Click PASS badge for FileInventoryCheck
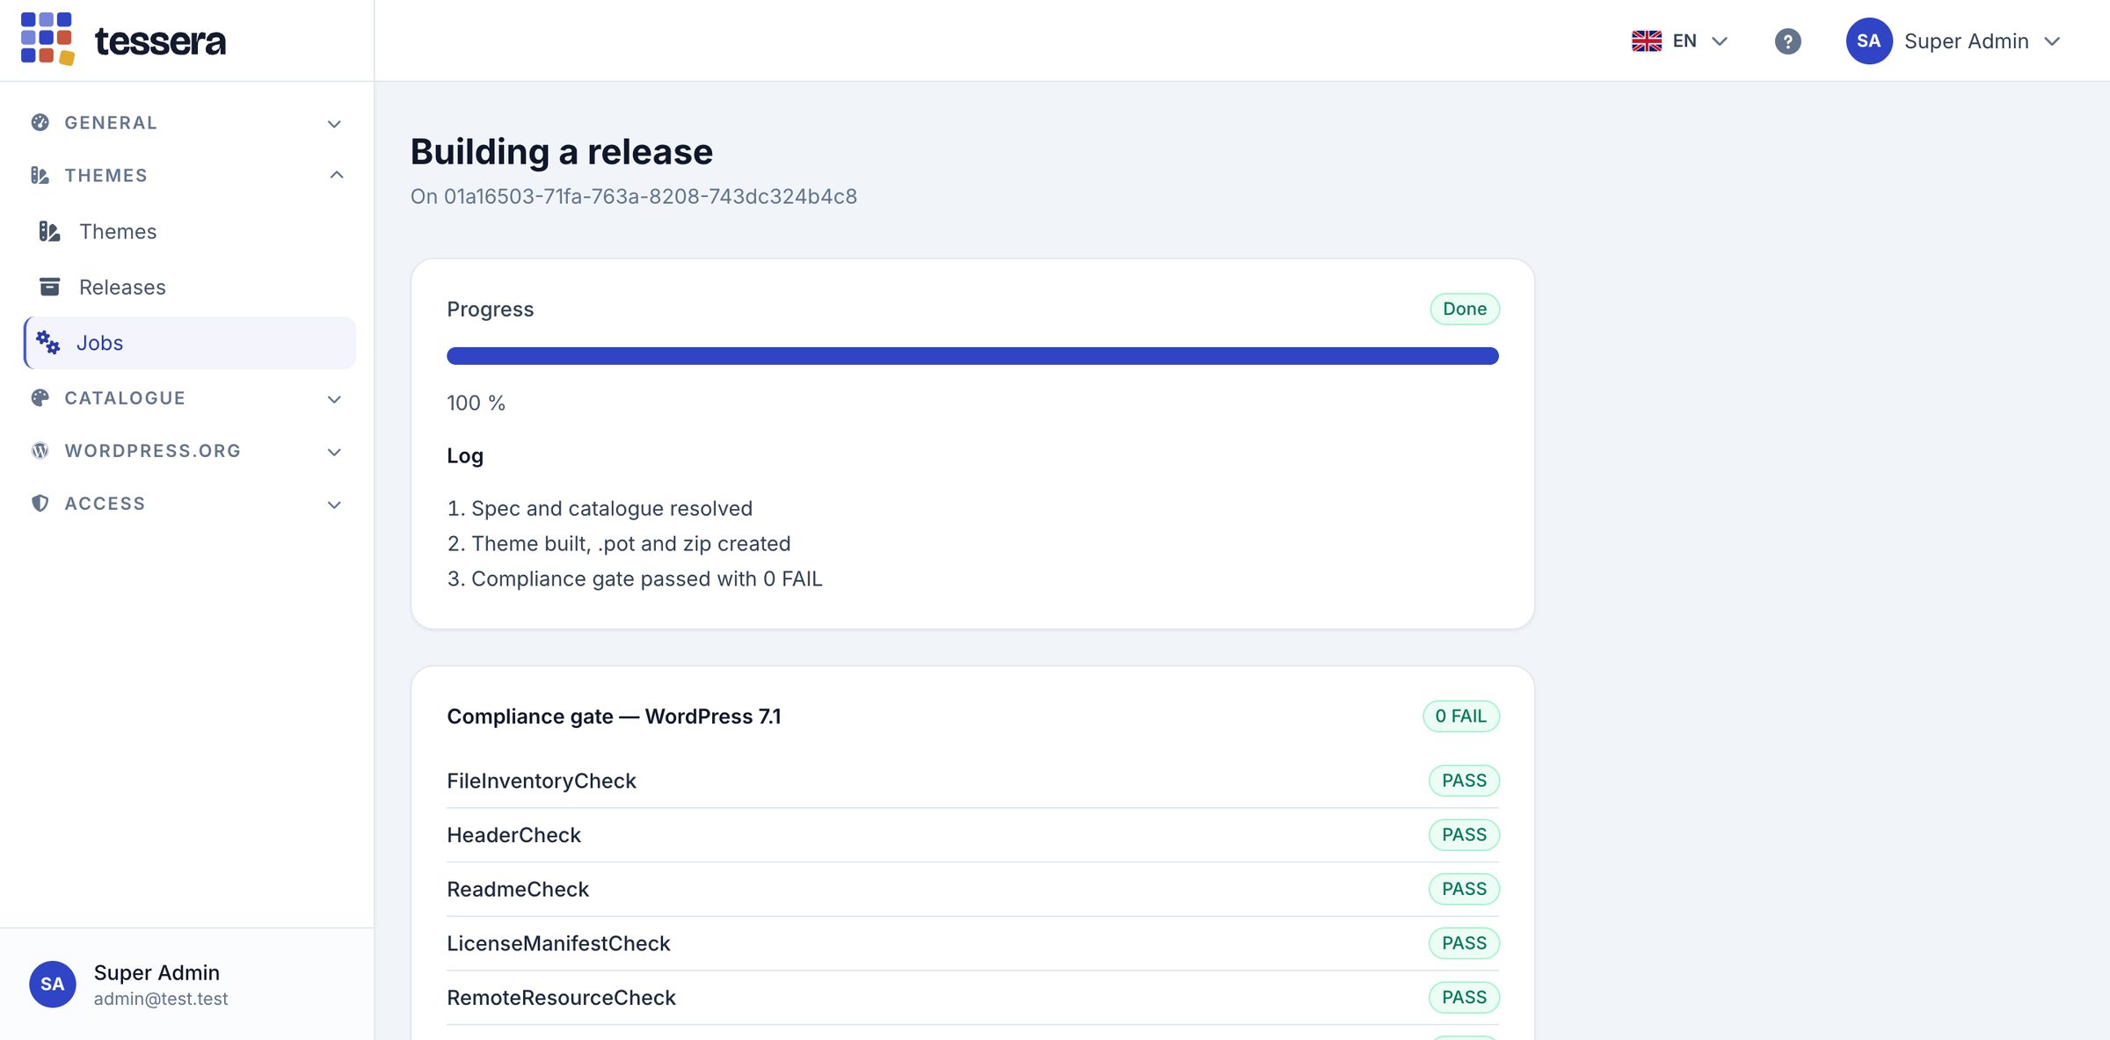 [1465, 781]
